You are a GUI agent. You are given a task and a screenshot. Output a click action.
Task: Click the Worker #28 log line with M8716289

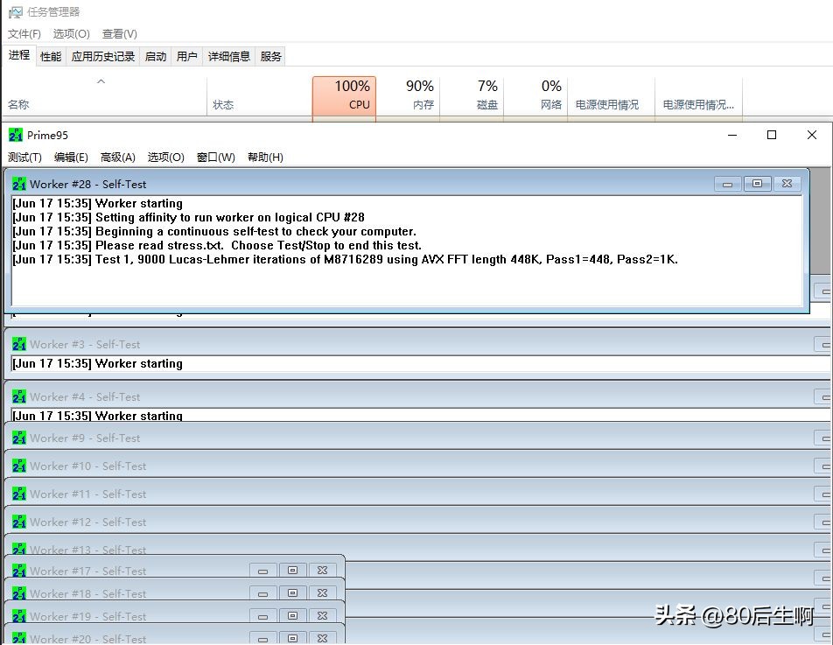(x=345, y=260)
